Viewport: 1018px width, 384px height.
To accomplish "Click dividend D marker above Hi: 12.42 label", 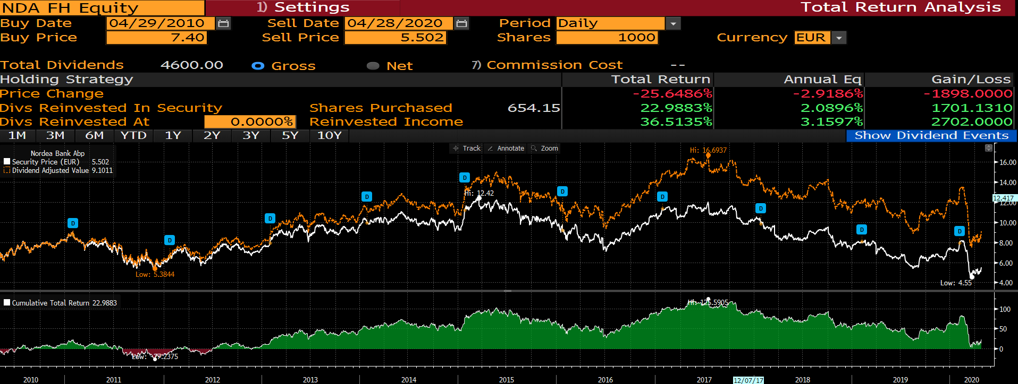I will pos(465,178).
